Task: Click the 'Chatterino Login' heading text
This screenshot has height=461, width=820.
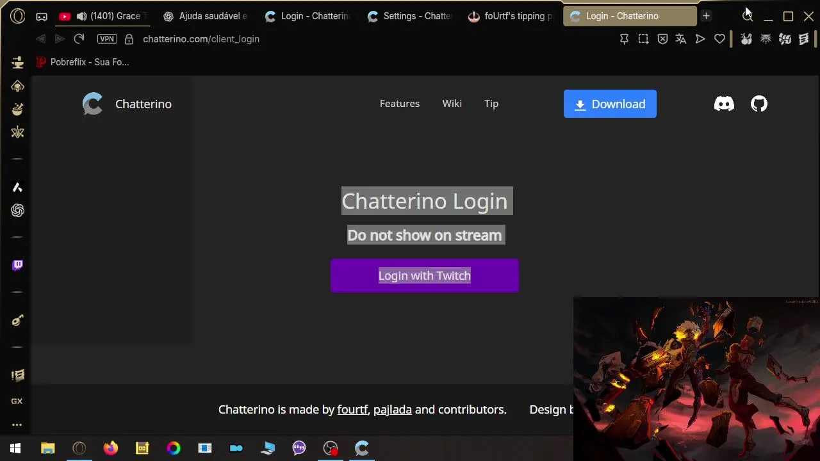Action: click(425, 201)
